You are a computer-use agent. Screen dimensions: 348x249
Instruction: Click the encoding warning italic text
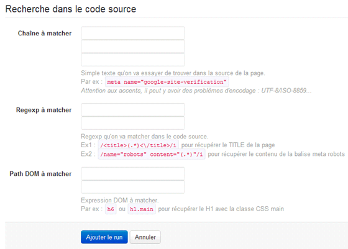coord(196,91)
